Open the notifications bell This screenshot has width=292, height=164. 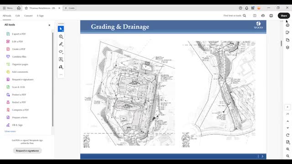[x=246, y=8]
